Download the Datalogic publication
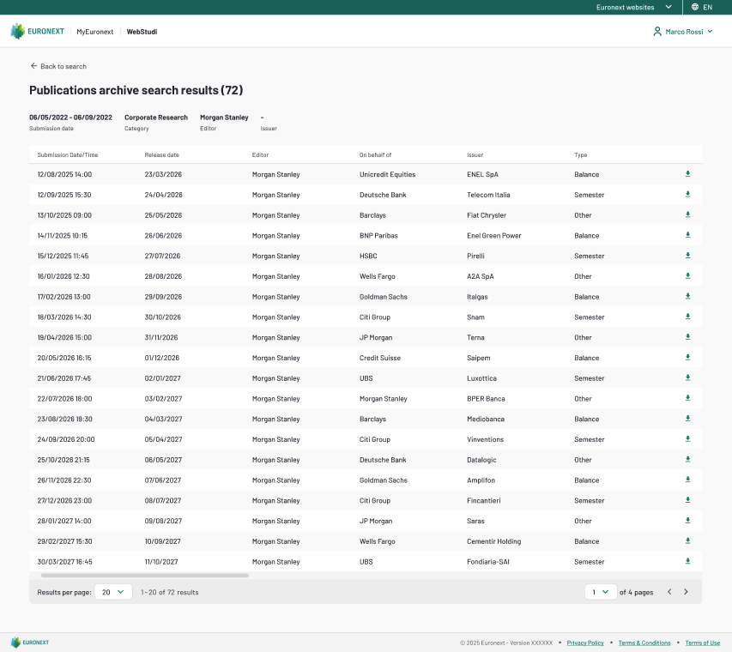The width and height of the screenshot is (732, 652). 687,459
